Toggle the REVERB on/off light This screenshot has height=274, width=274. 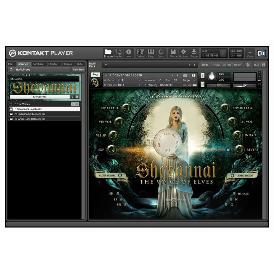pyautogui.click(x=228, y=150)
